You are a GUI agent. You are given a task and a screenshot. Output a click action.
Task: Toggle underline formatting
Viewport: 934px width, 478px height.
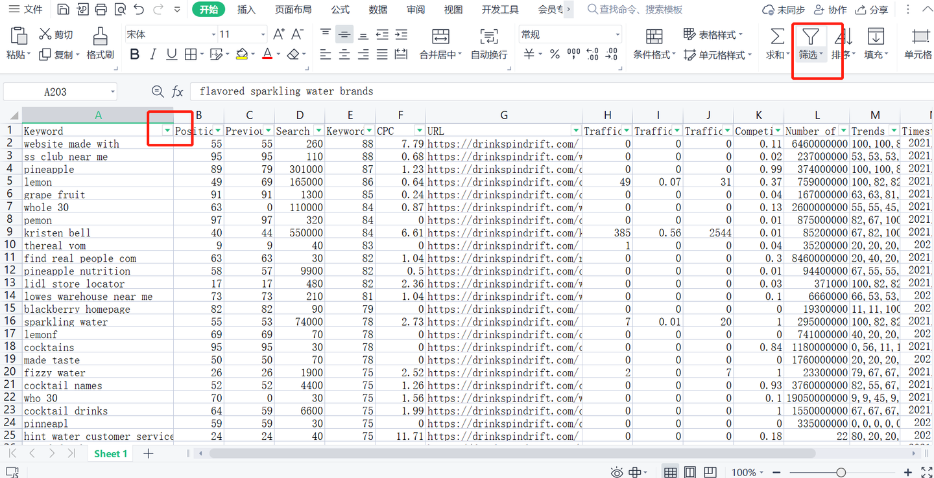pyautogui.click(x=171, y=54)
